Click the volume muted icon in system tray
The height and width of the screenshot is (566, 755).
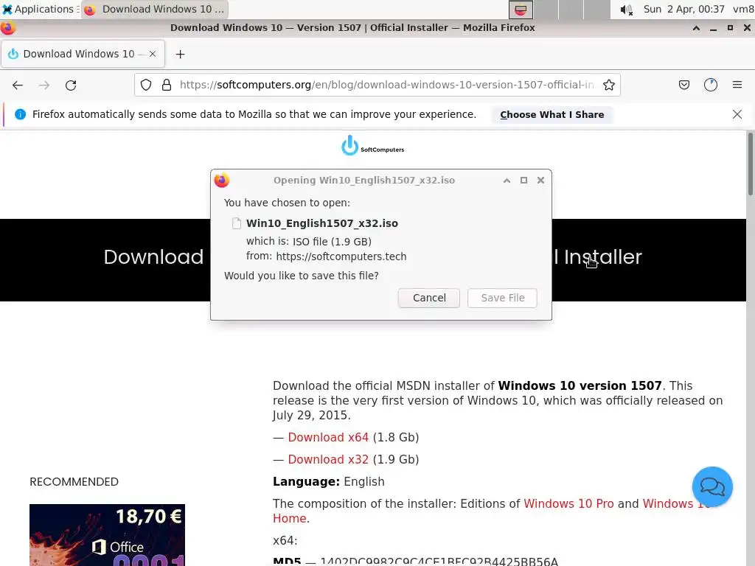626,10
